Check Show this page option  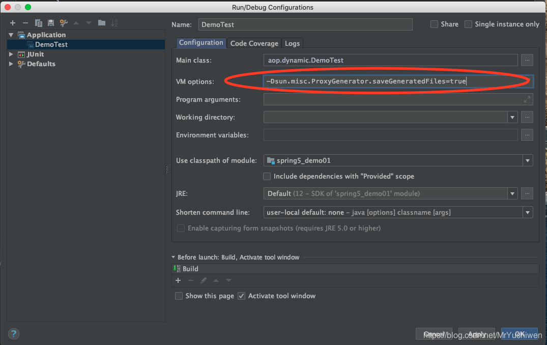click(x=179, y=296)
